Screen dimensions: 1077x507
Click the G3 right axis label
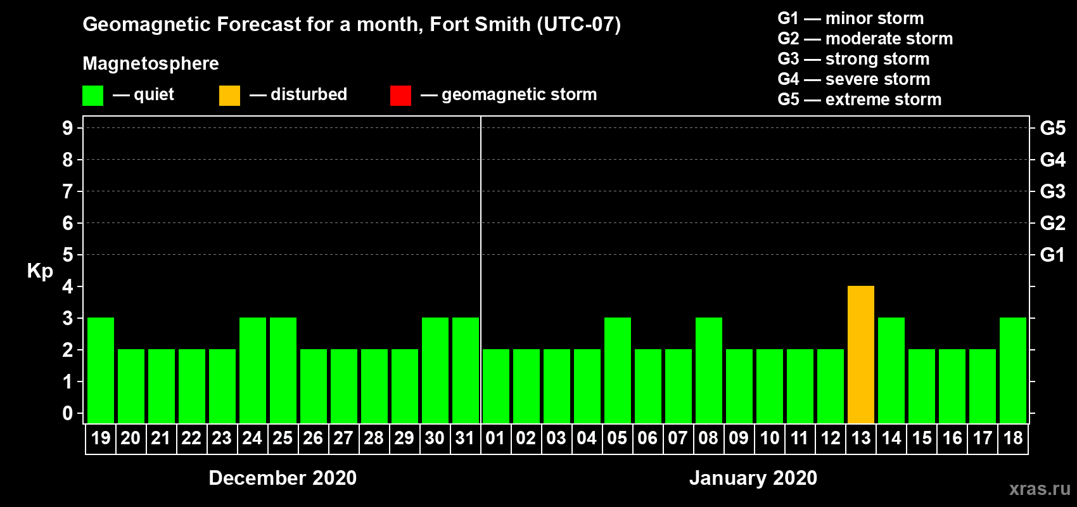point(1053,191)
